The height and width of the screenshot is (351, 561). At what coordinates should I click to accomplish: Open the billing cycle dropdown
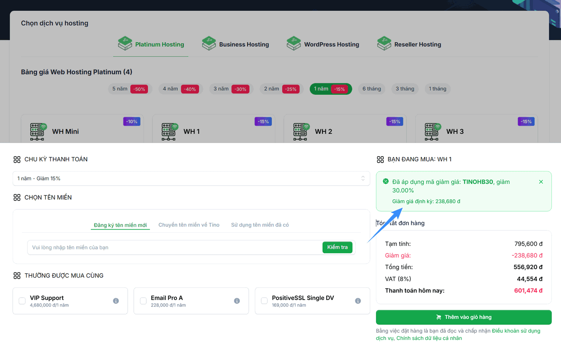tap(191, 179)
